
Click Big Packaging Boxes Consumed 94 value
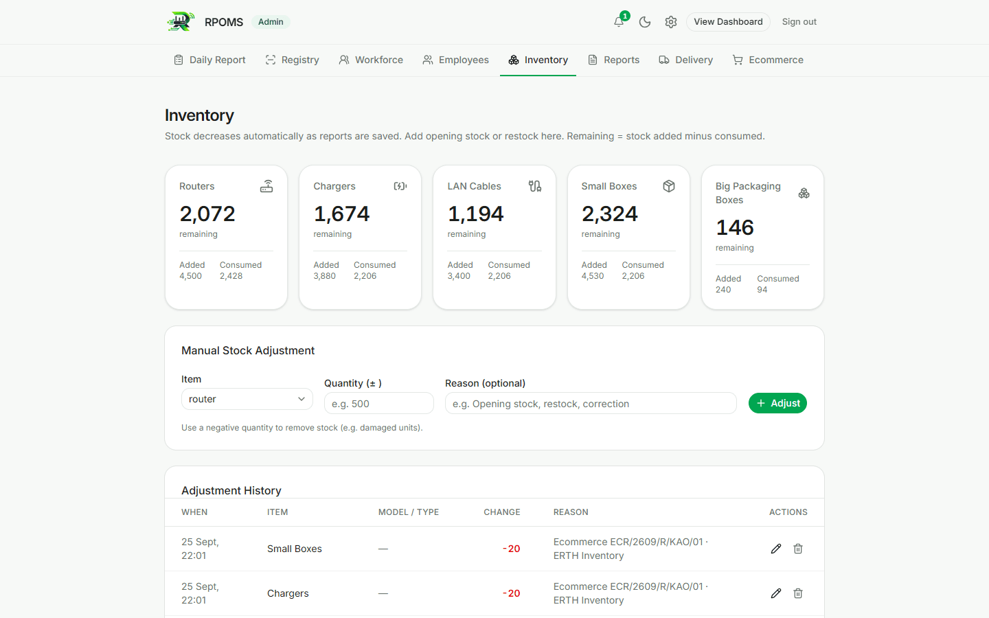[762, 290]
